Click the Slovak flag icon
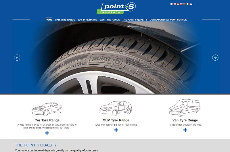This screenshot has width=230, height=152. [x=181, y=4]
